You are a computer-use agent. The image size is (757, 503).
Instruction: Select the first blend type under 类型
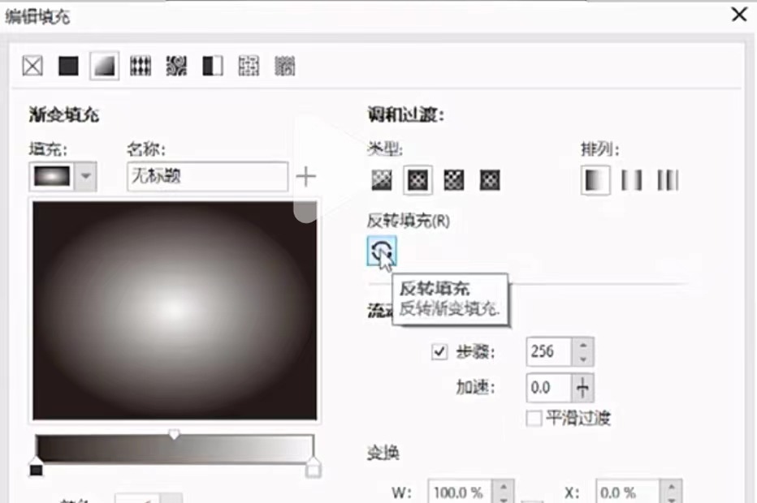tap(381, 179)
